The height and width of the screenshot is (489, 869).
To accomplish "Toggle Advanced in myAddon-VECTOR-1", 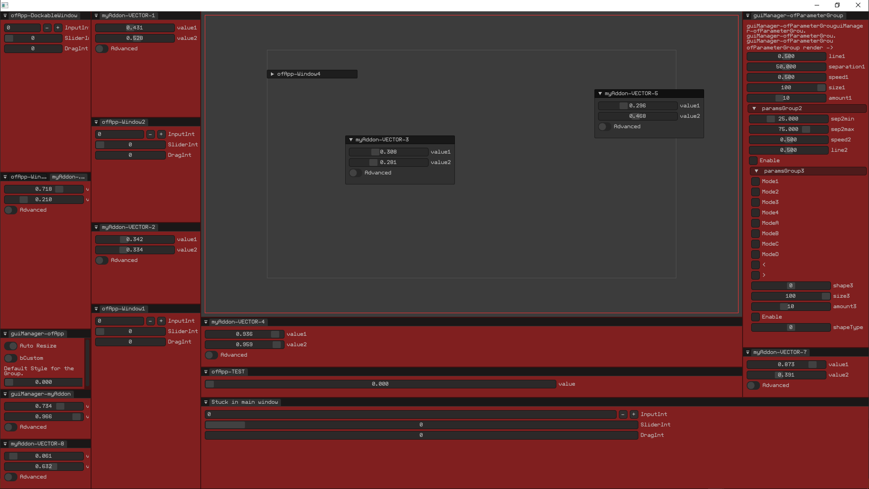I will (101, 48).
